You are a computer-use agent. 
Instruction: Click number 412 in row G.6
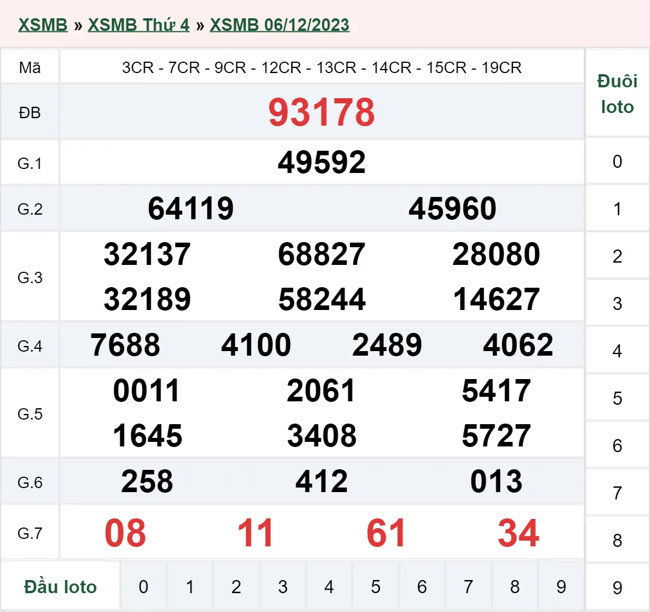pyautogui.click(x=322, y=481)
